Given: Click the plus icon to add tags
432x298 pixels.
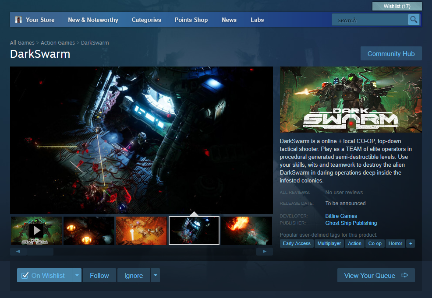Looking at the screenshot, I should click(410, 243).
